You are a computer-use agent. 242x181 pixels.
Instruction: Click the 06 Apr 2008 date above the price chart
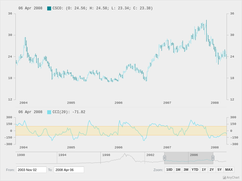coord(31,8)
